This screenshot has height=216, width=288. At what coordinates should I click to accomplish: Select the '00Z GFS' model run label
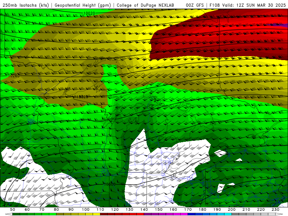pos(195,5)
